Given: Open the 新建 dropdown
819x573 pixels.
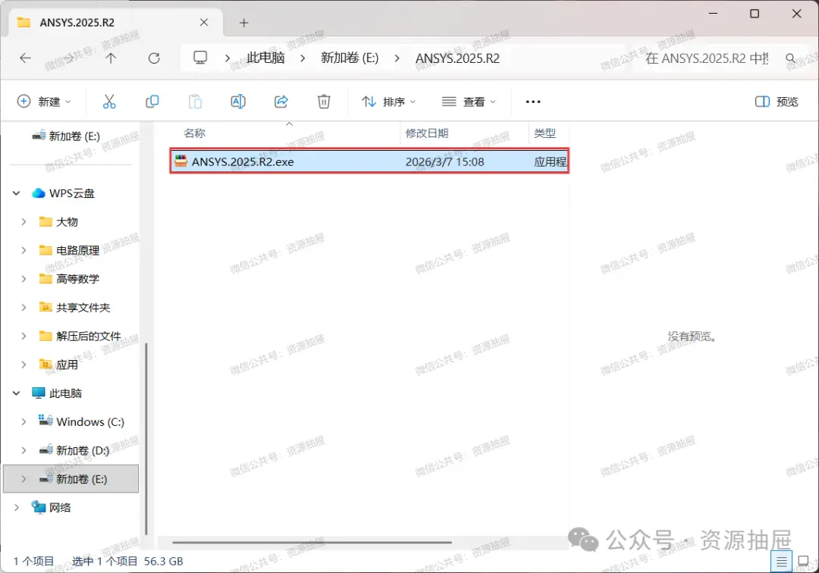Looking at the screenshot, I should click(44, 102).
